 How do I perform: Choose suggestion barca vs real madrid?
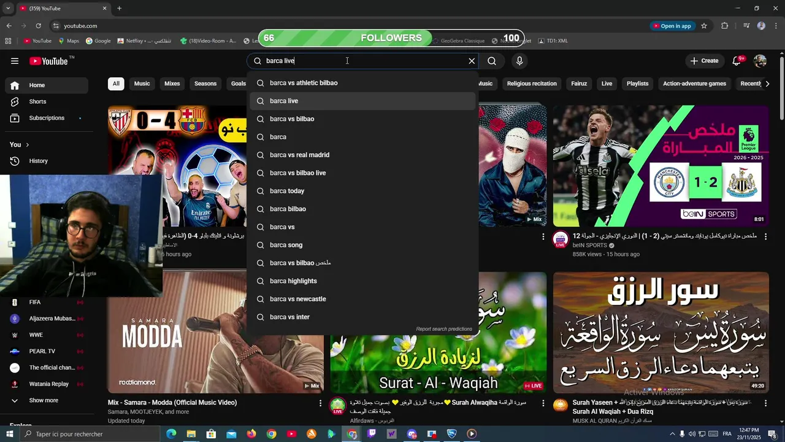(362, 155)
